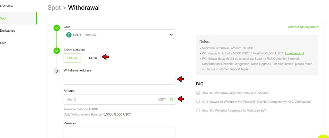The image size is (329, 138).
Task: Click into the Amount field with Min. 10
Action: (120, 100)
